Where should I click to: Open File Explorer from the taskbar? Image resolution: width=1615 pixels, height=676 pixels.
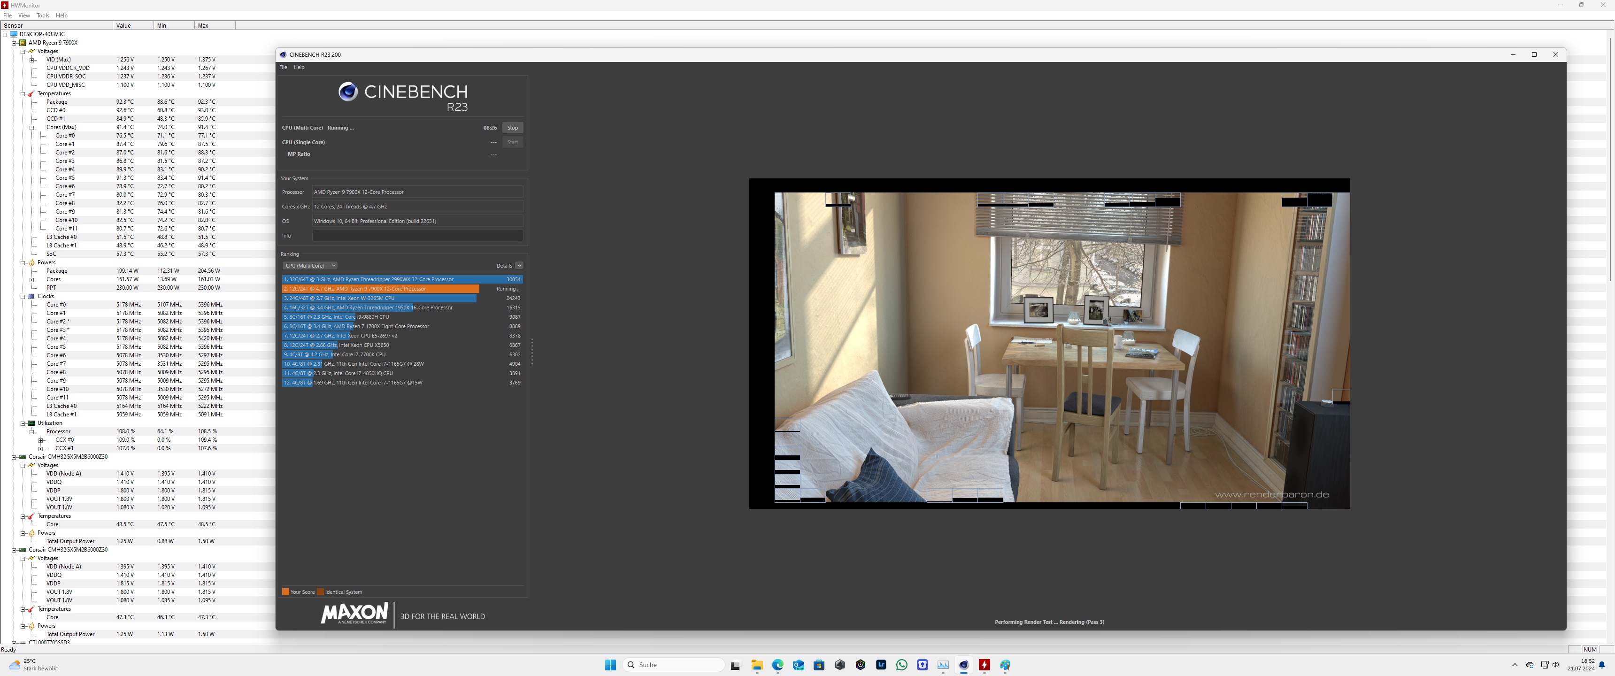[757, 665]
